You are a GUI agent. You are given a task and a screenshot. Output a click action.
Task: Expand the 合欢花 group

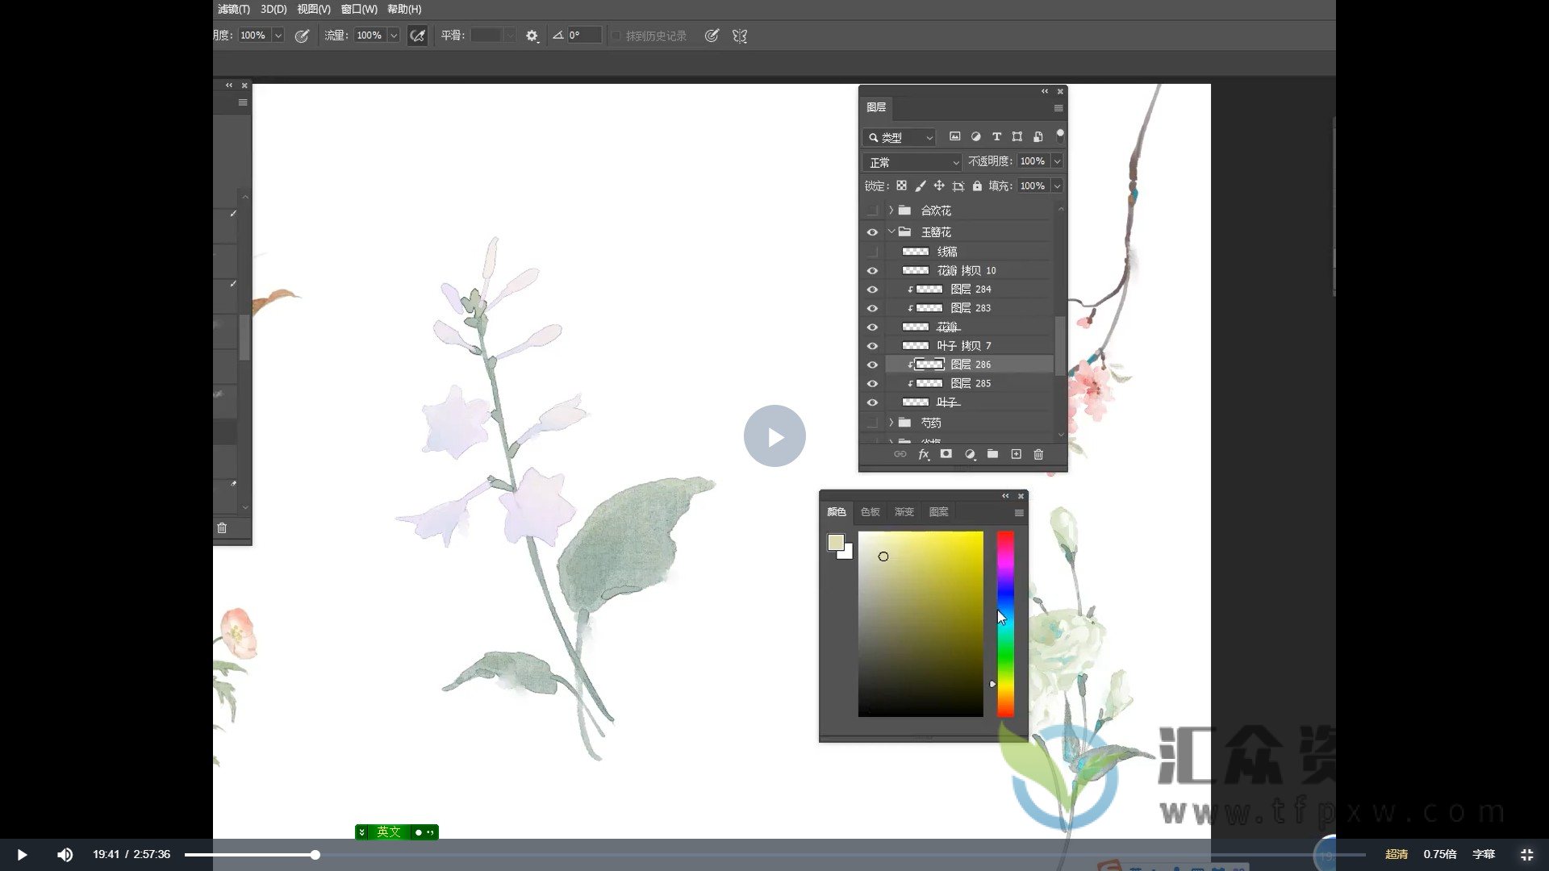[891, 210]
